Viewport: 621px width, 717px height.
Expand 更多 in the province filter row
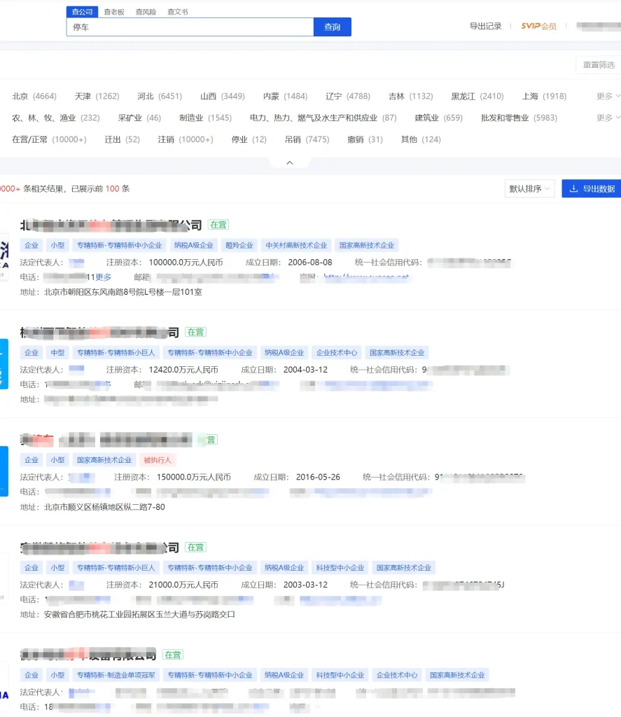pyautogui.click(x=608, y=97)
